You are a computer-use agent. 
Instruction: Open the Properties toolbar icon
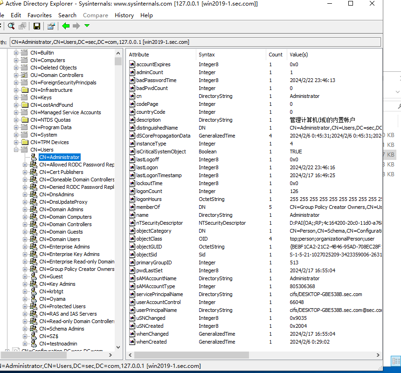coord(51,26)
